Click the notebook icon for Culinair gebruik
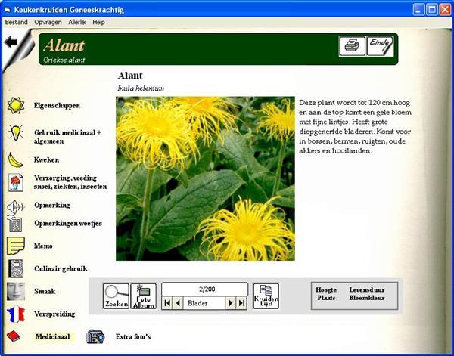The height and width of the screenshot is (356, 454). (x=16, y=268)
